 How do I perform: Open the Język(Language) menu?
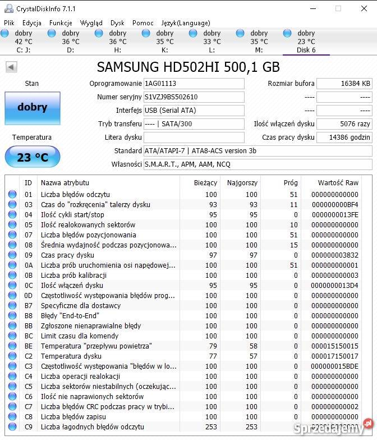[185, 22]
